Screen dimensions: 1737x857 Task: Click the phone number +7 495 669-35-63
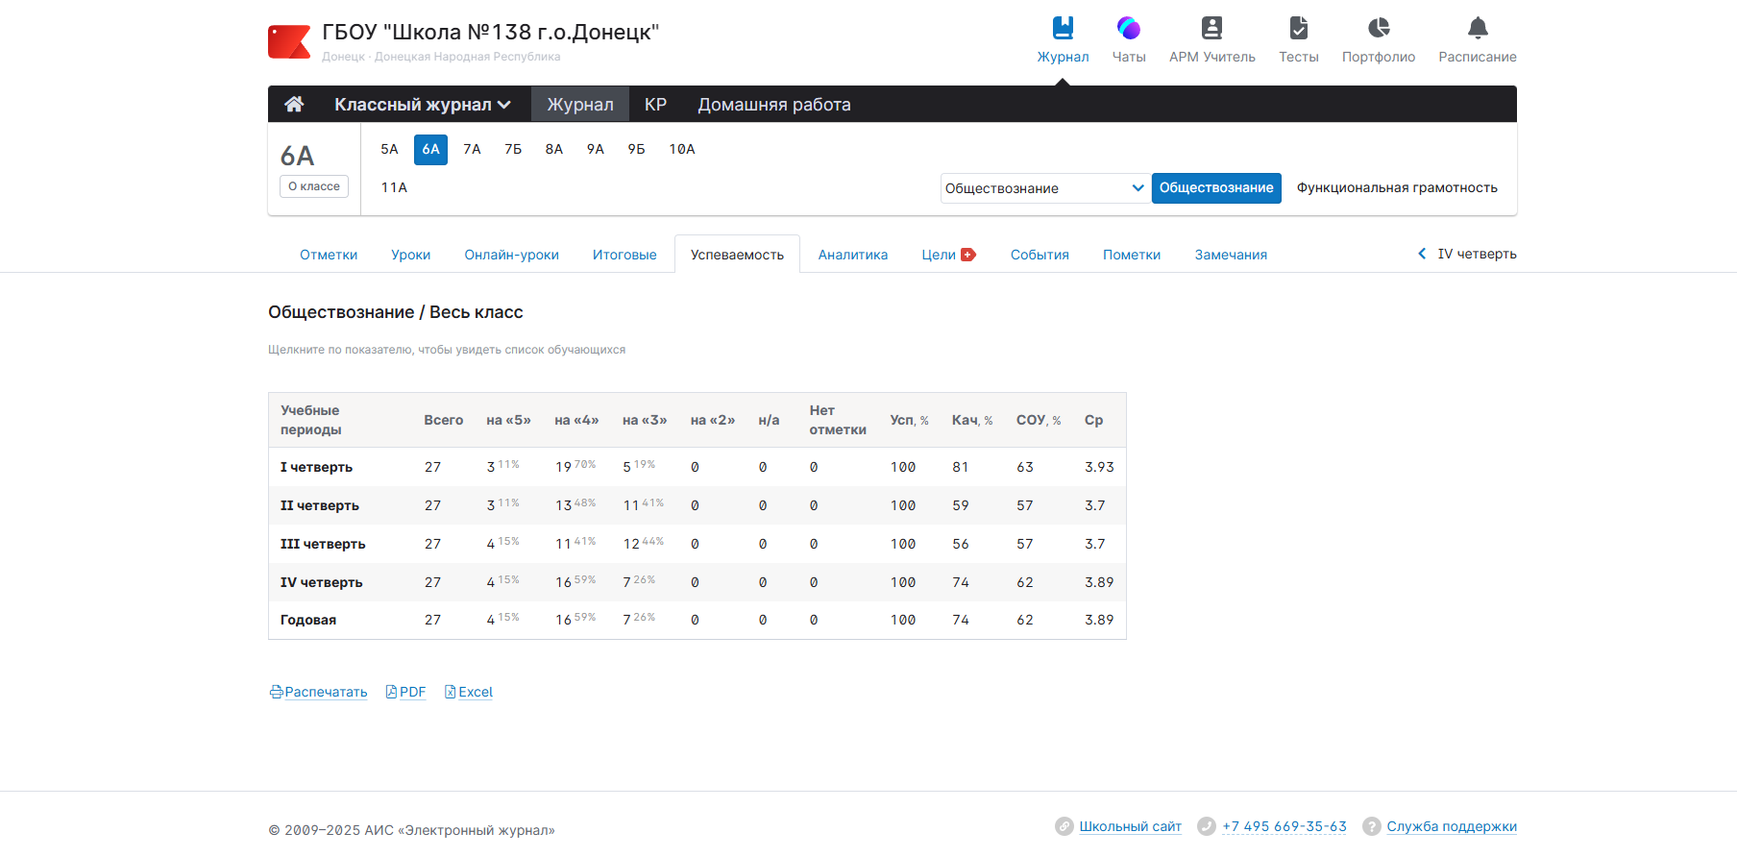coord(1284,826)
